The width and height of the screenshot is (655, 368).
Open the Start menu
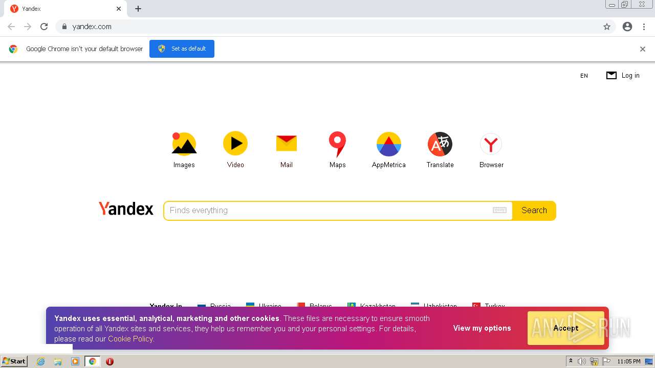(14, 361)
